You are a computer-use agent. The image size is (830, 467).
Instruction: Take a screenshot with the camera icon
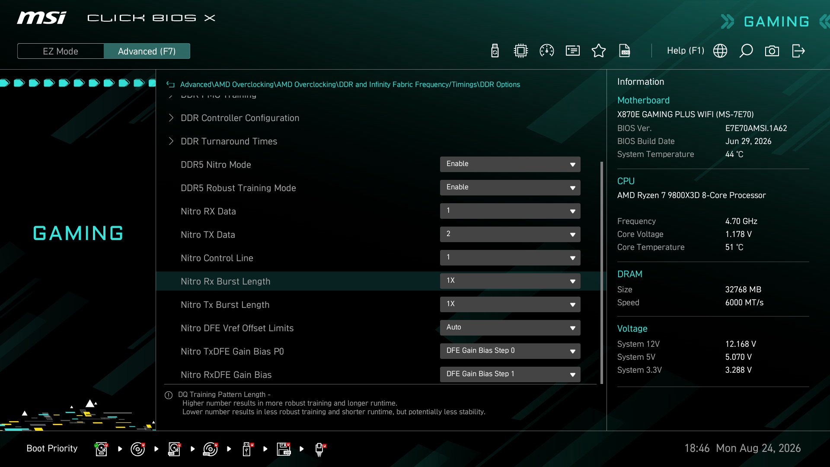click(x=772, y=51)
